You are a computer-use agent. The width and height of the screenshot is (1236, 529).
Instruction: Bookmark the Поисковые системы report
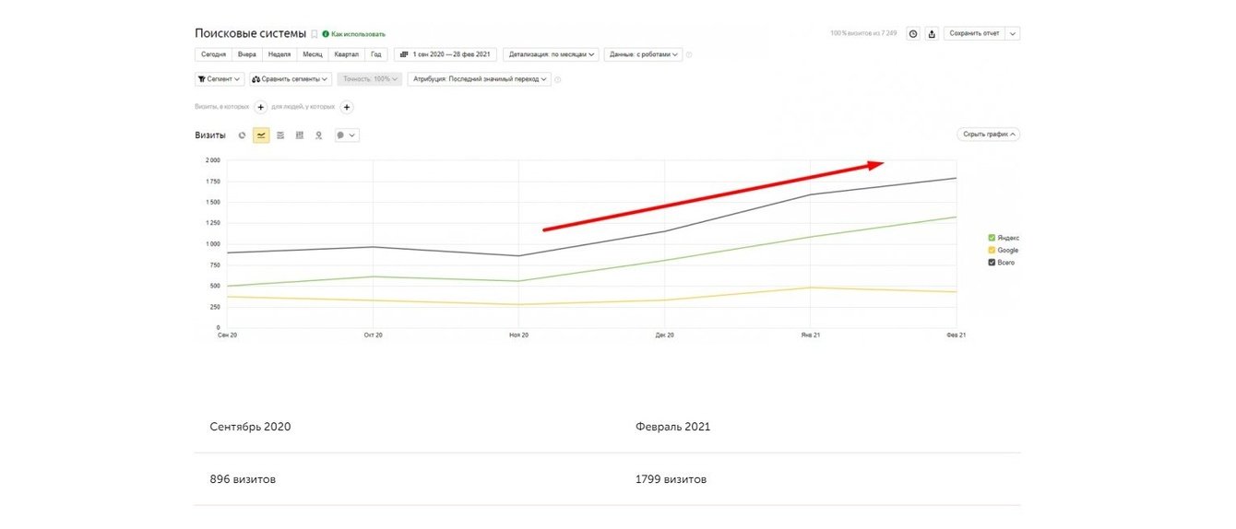coord(315,34)
